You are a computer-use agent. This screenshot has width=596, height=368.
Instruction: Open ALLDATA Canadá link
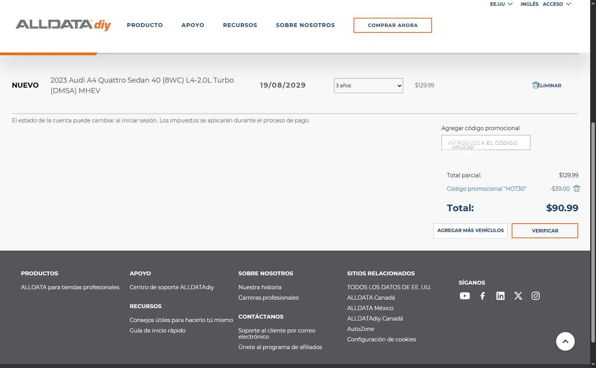(371, 298)
